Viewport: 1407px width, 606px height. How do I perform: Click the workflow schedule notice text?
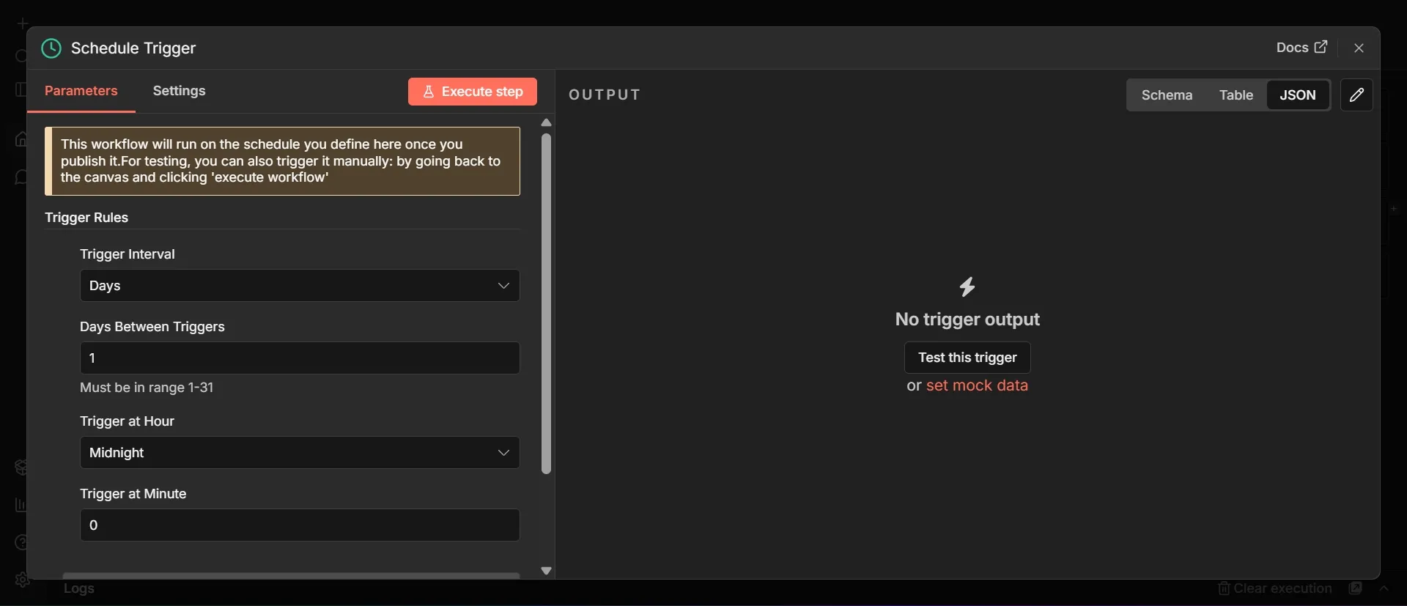click(282, 161)
